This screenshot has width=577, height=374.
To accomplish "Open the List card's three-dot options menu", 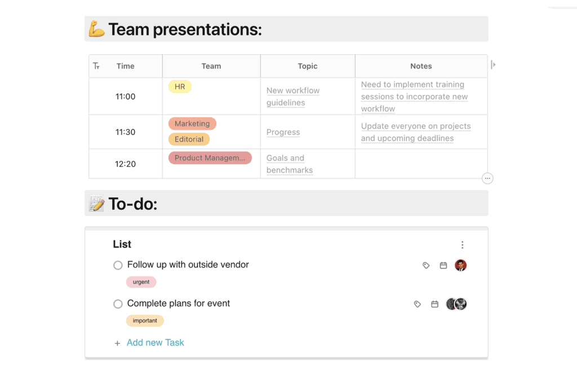I will coord(462,245).
